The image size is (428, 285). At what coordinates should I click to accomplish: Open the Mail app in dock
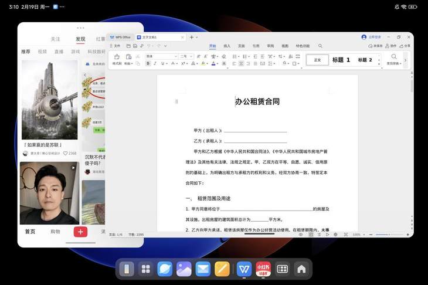(x=203, y=269)
